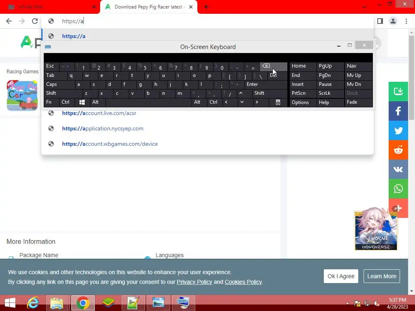The height and width of the screenshot is (311, 415).
Task: Click the PgDn key on the keyboard
Action: tap(330, 75)
